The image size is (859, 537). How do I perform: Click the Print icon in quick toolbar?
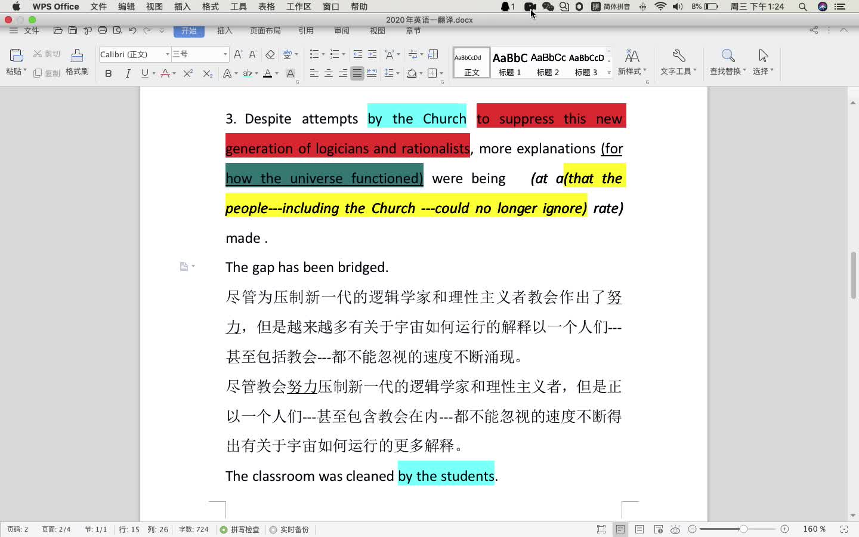point(103,30)
